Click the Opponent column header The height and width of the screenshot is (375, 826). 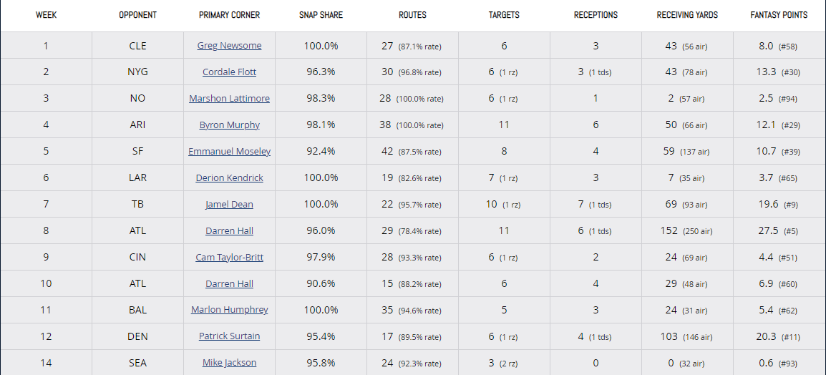[x=137, y=15]
